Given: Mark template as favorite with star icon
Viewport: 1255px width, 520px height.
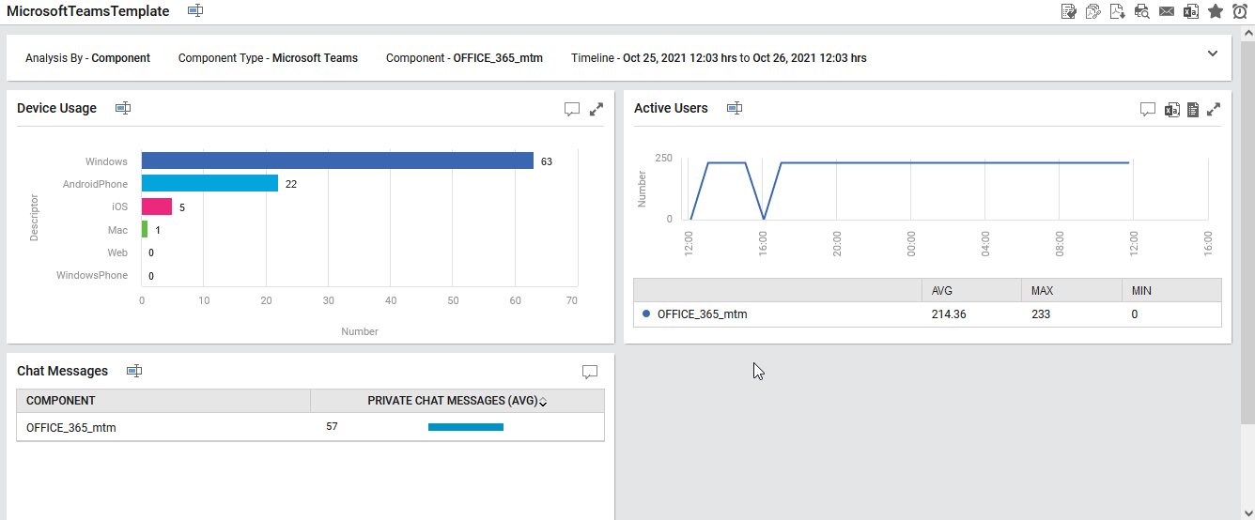Looking at the screenshot, I should [x=1216, y=11].
